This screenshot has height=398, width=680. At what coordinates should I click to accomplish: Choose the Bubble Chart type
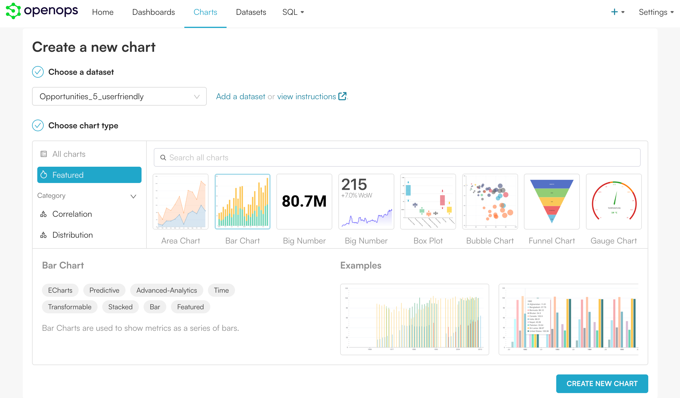(490, 202)
